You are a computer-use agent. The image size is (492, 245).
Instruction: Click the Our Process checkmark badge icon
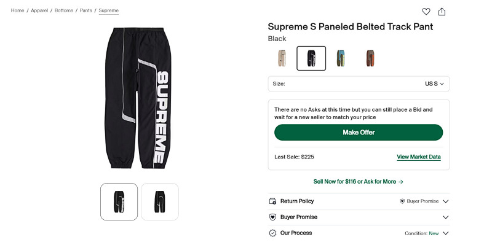point(272,233)
